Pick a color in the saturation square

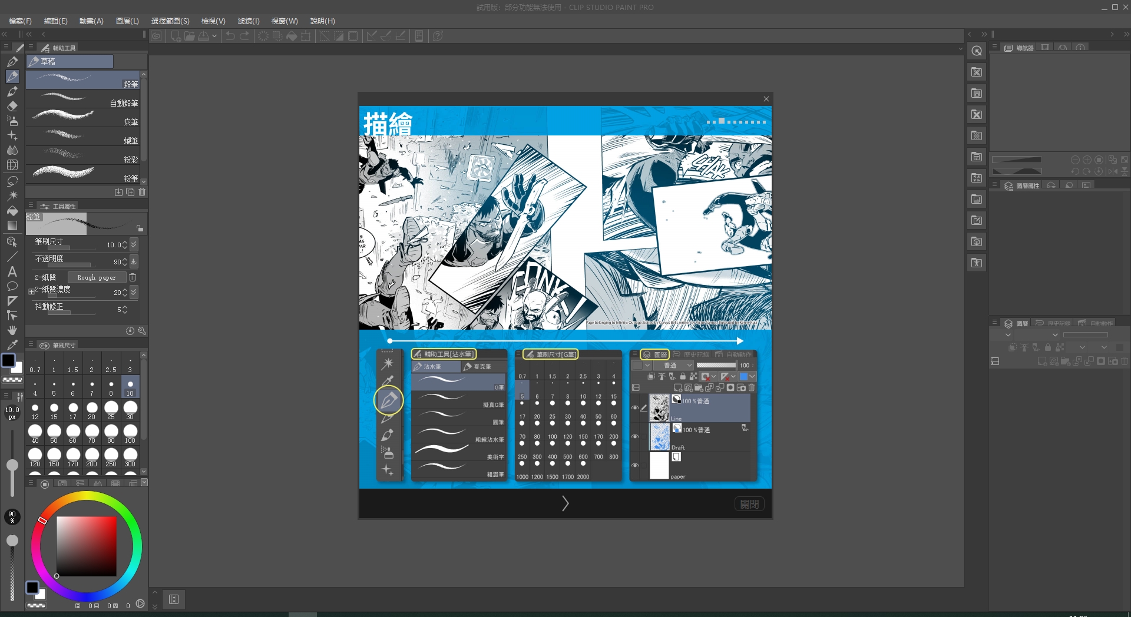pyautogui.click(x=86, y=546)
